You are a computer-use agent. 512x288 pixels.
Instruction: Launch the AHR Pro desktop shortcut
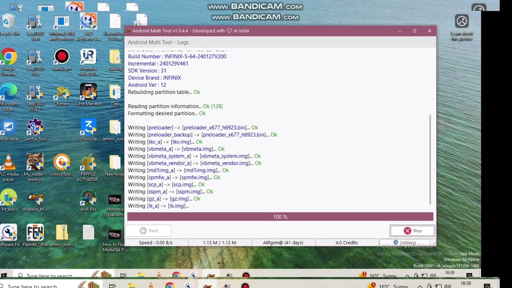click(88, 201)
